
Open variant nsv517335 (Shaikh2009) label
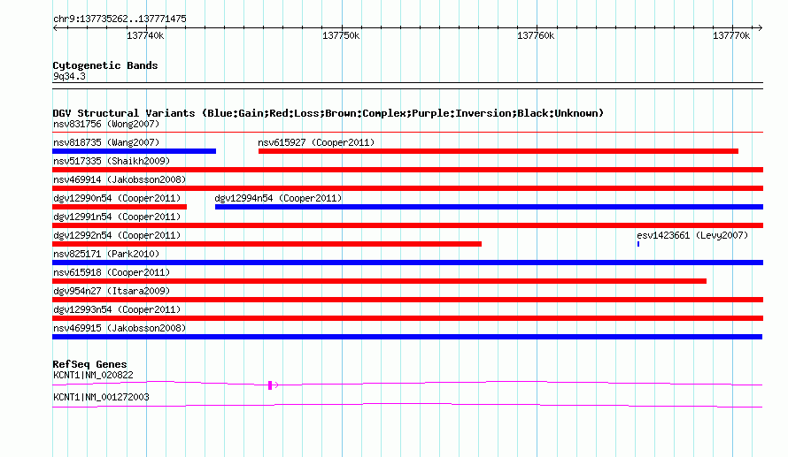pyautogui.click(x=112, y=161)
